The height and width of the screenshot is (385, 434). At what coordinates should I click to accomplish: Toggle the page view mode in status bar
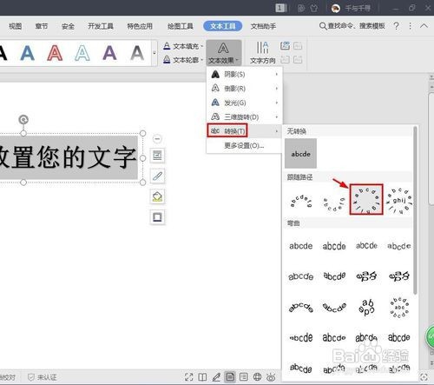pyautogui.click(x=230, y=377)
